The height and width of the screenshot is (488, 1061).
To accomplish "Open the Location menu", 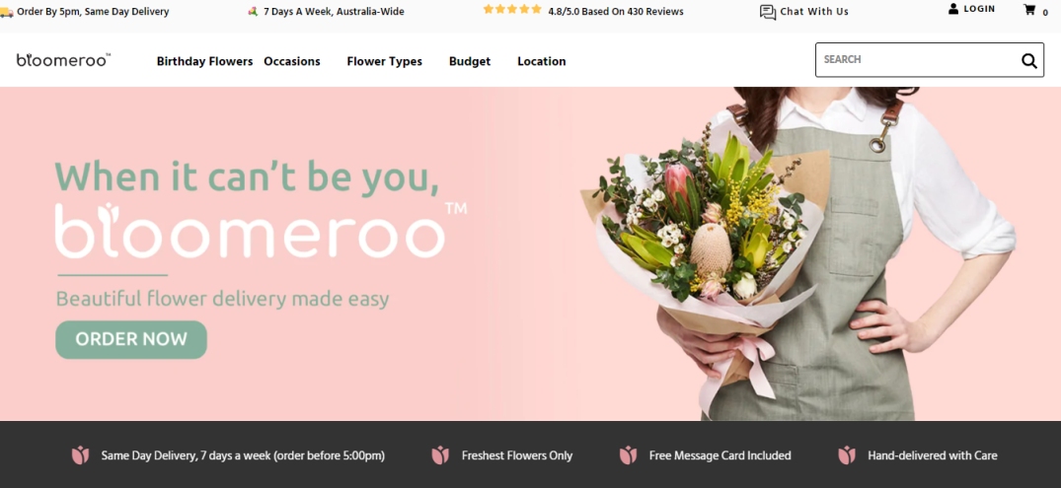I will [x=541, y=61].
